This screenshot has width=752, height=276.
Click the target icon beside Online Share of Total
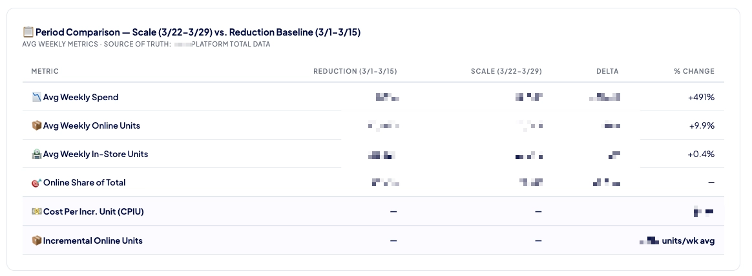coord(36,182)
